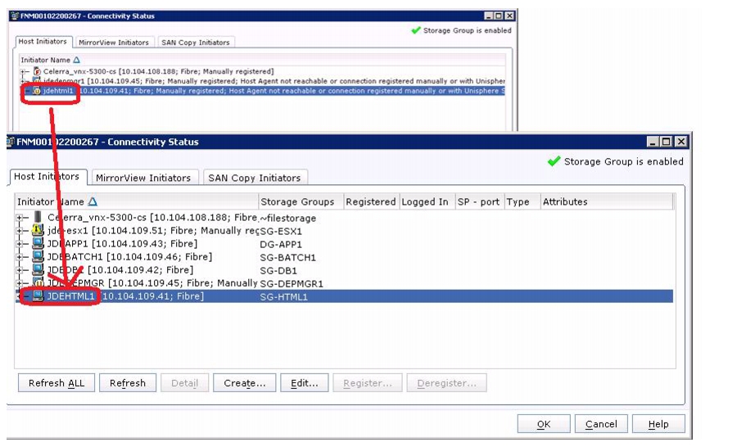Click the Detail button
This screenshot has width=737, height=447.
coord(185,383)
